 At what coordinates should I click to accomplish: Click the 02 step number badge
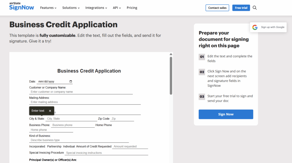tap(202, 72)
